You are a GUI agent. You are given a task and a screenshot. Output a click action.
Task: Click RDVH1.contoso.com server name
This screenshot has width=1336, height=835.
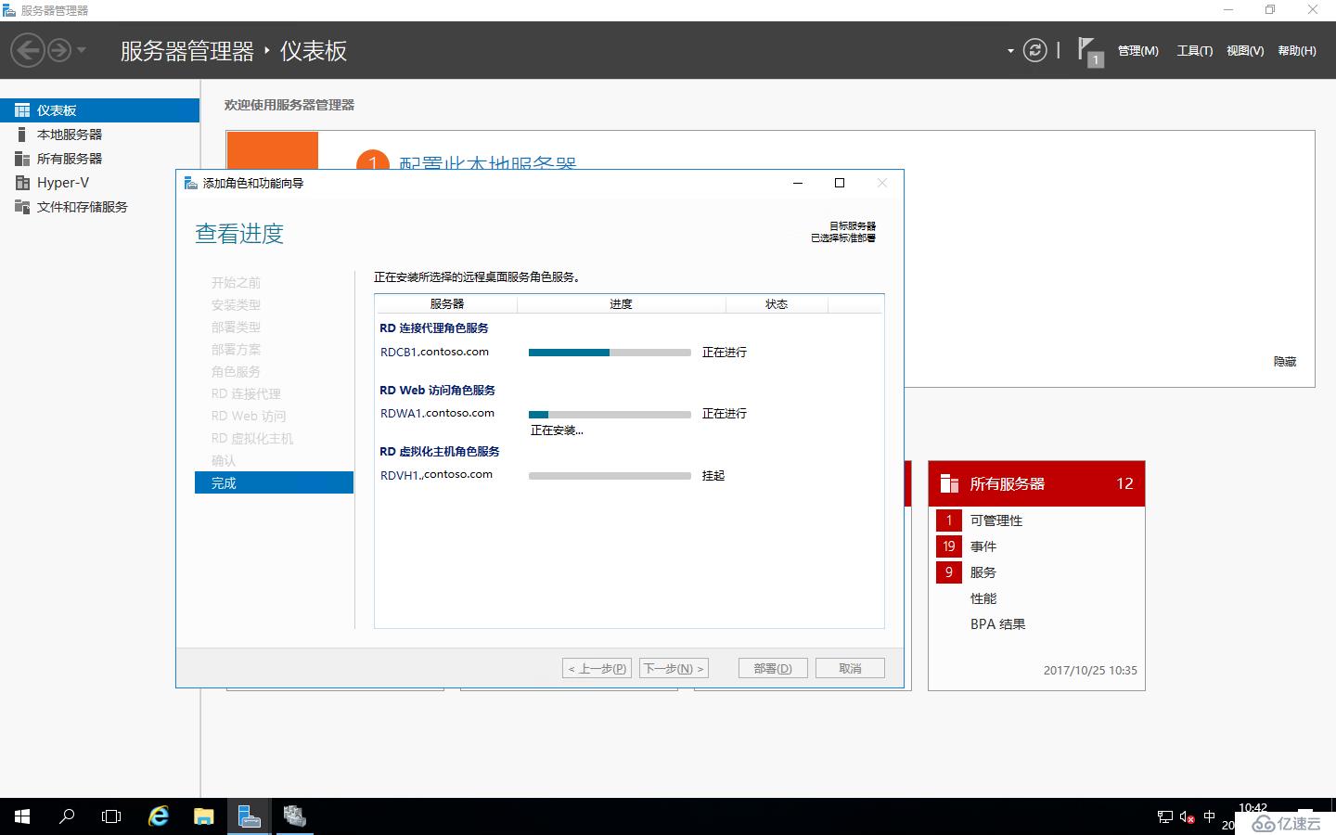point(436,474)
